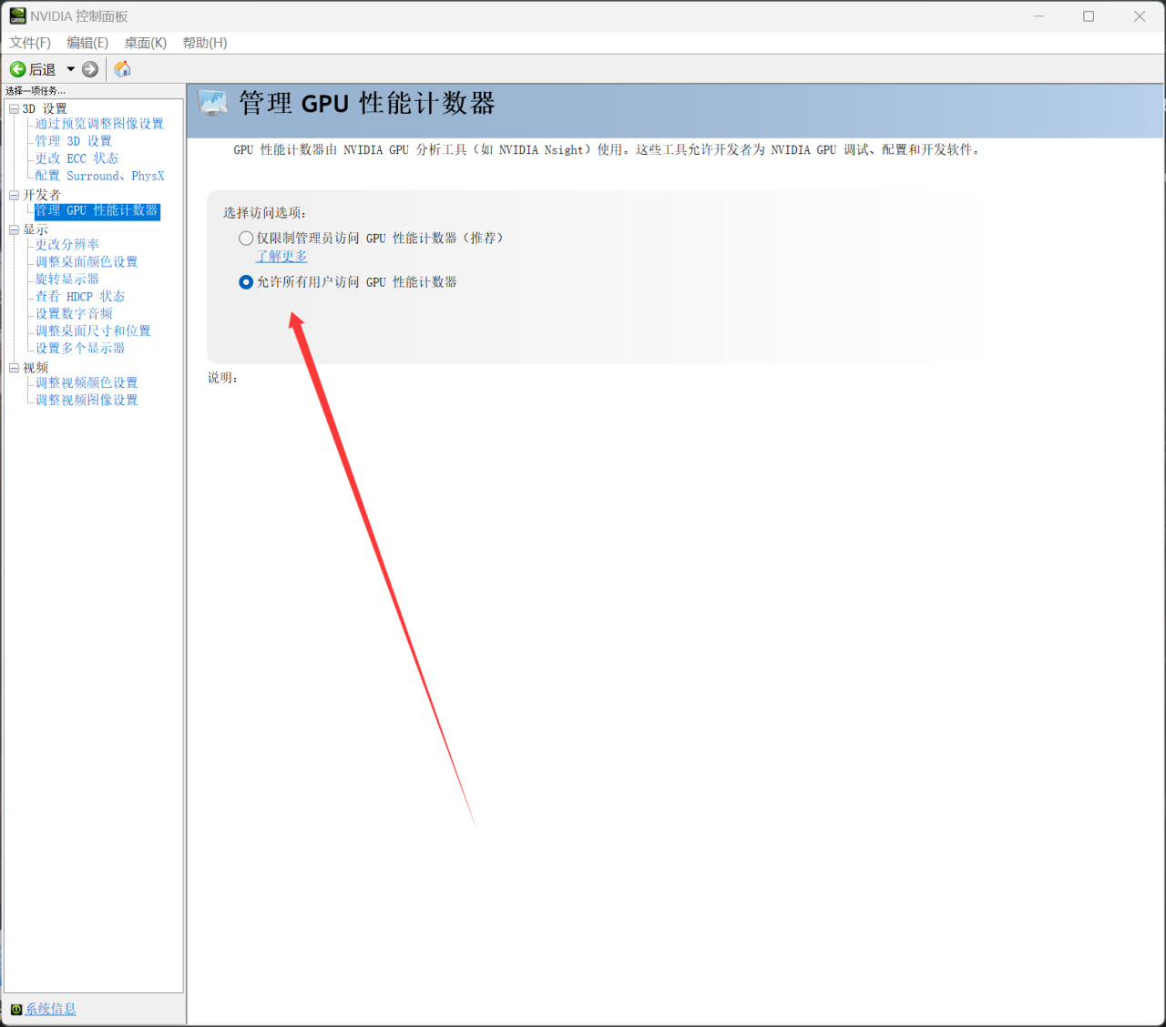This screenshot has height=1027, width=1166.
Task: Open the 帮助(H) menu
Action: 205,43
